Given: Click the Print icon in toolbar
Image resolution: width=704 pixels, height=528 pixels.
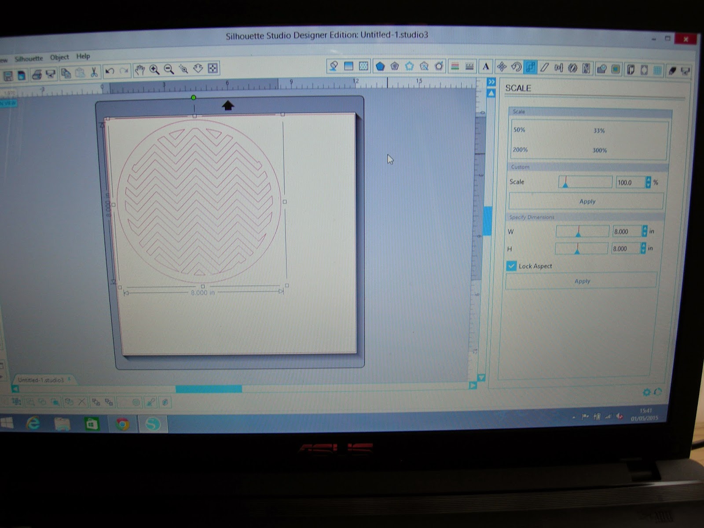Looking at the screenshot, I should pyautogui.click(x=37, y=74).
